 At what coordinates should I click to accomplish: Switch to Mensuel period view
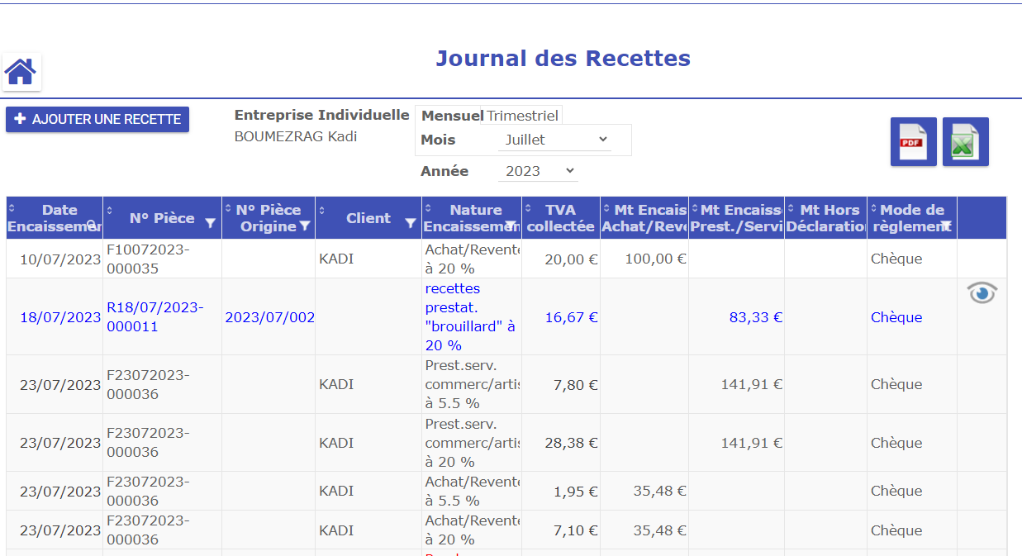pos(452,116)
